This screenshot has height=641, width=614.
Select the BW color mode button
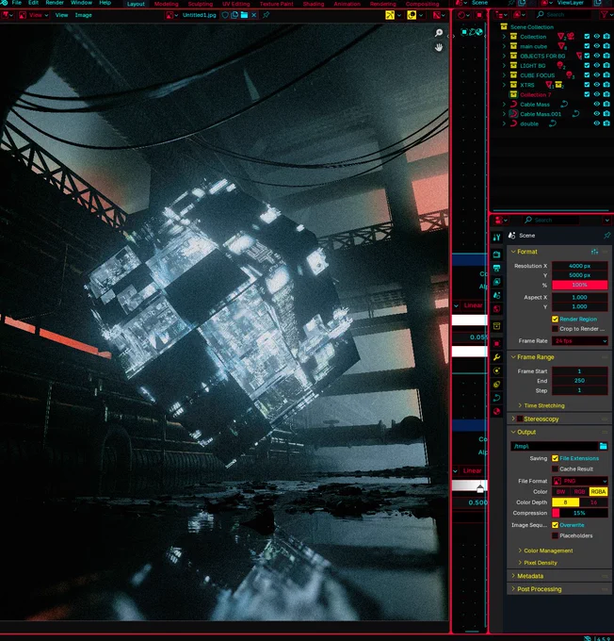click(x=561, y=492)
